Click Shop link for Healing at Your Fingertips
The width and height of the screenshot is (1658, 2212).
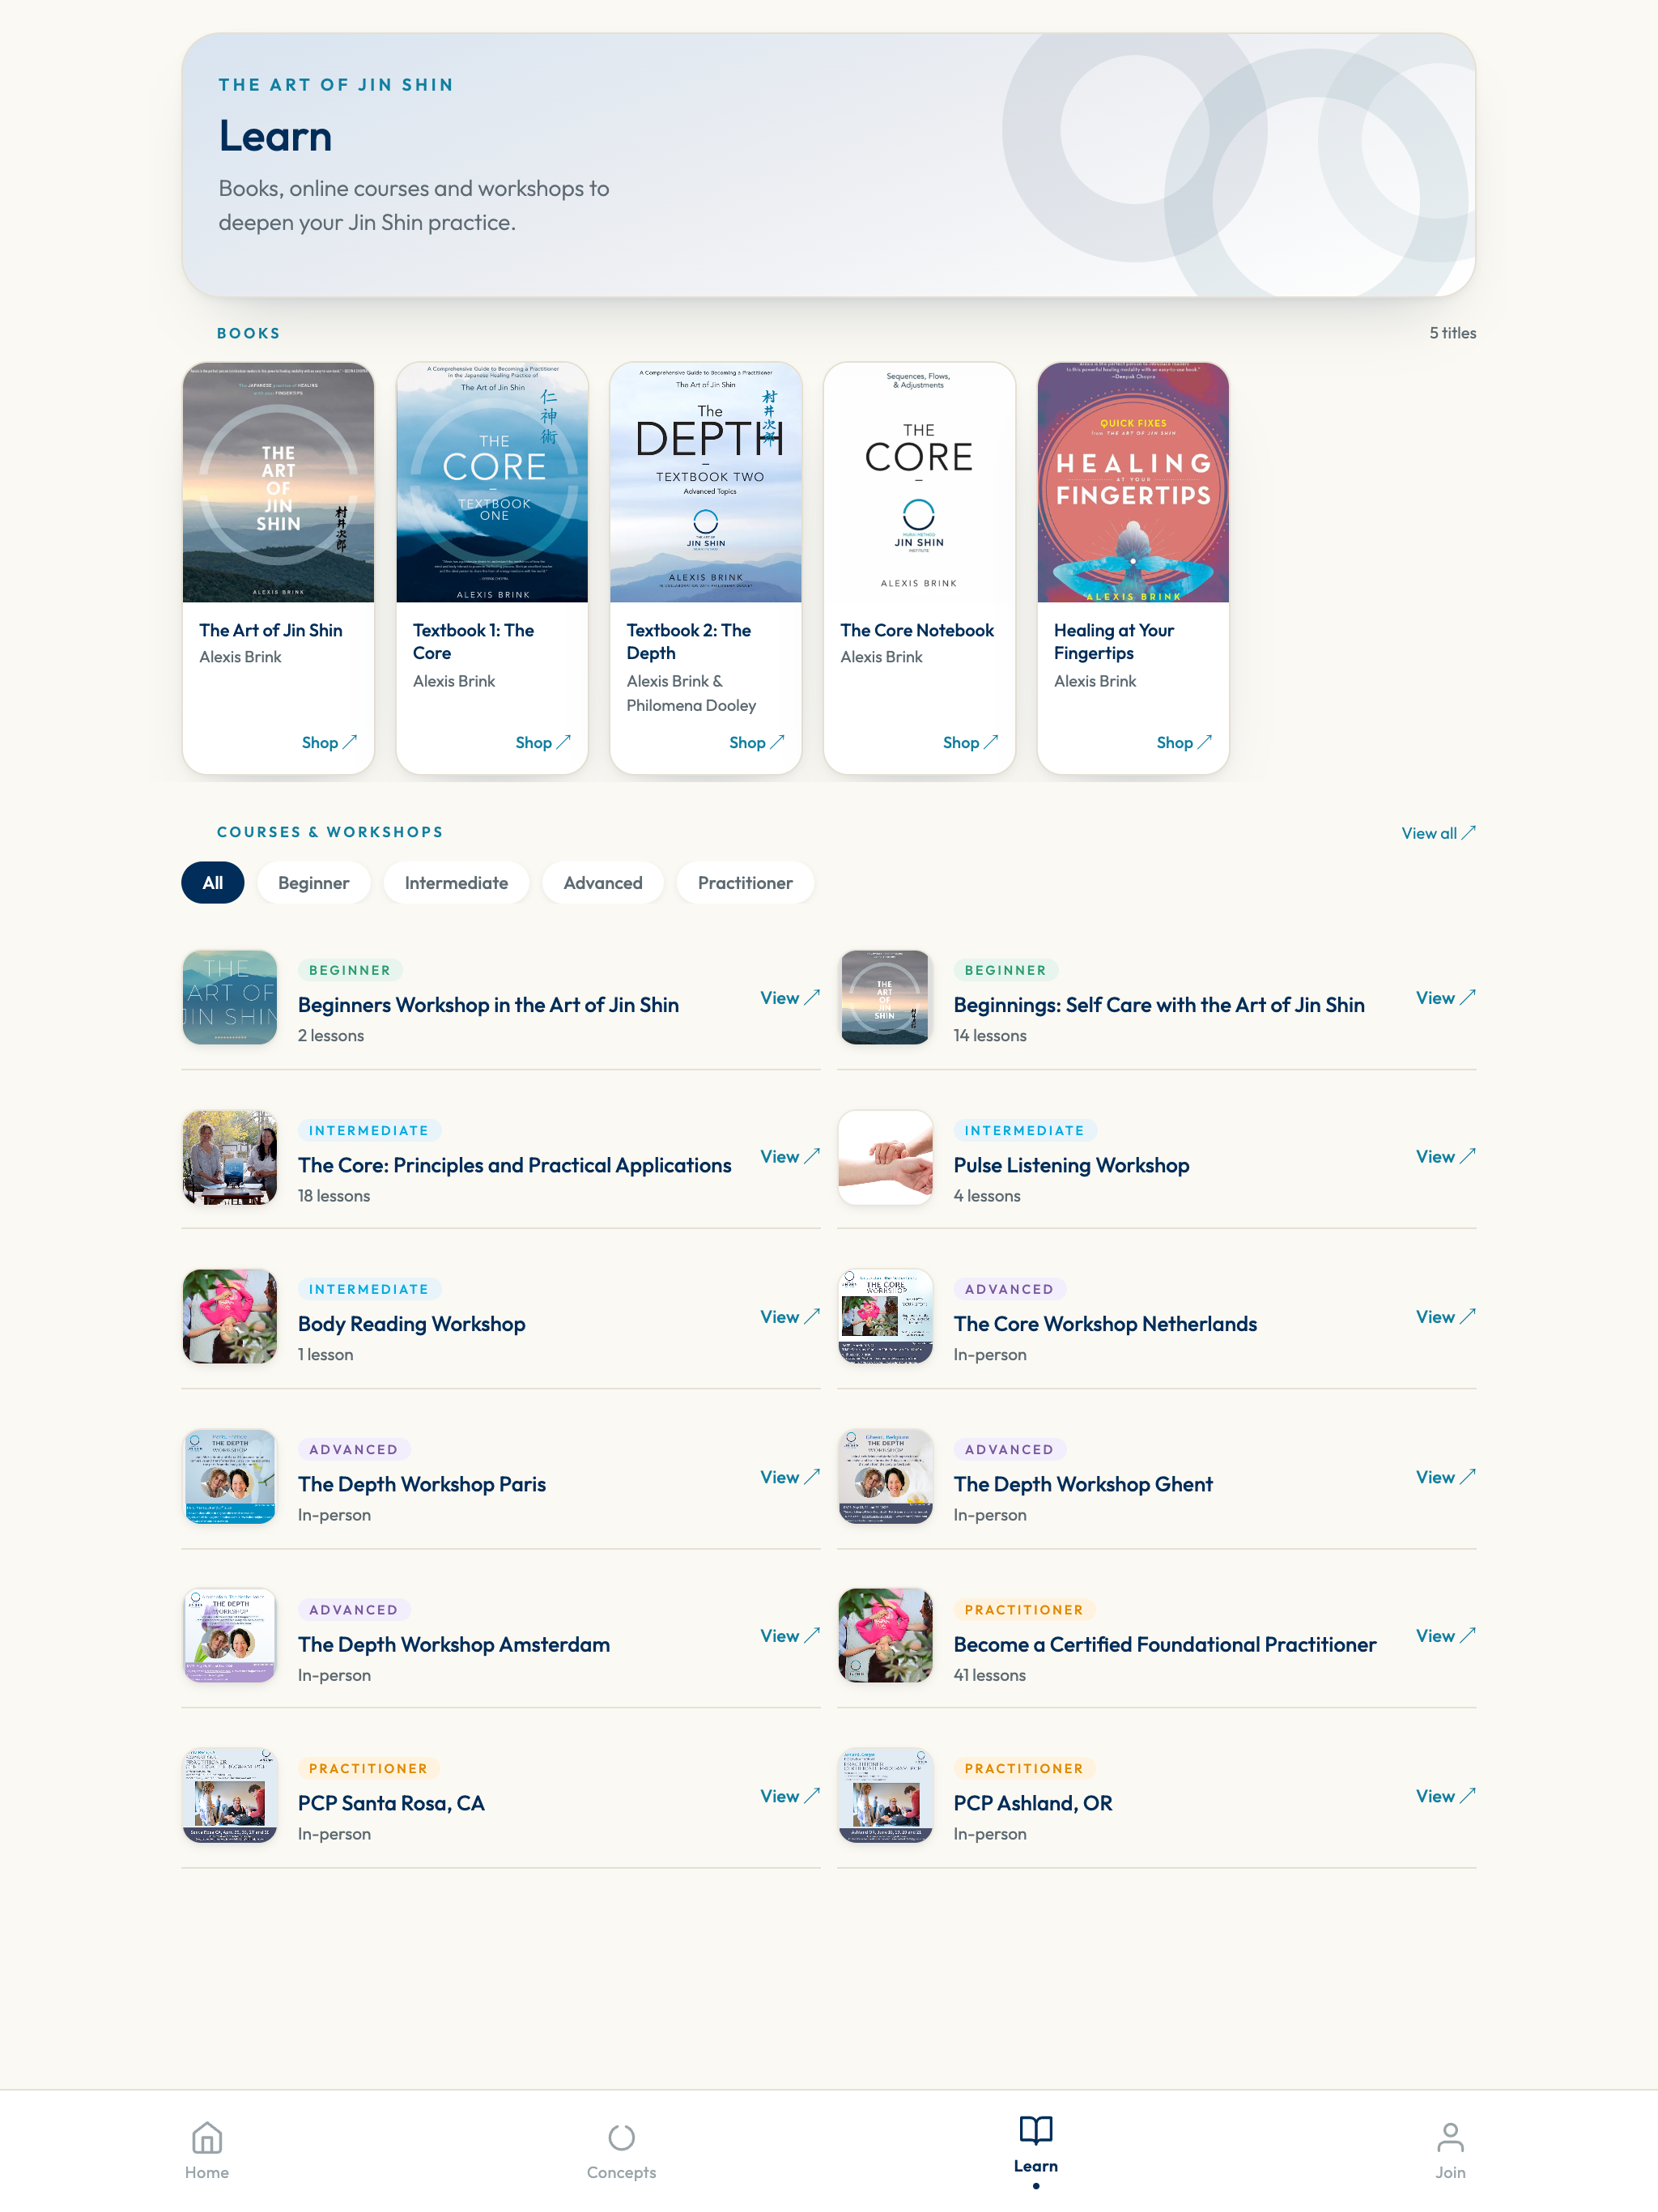(1184, 742)
